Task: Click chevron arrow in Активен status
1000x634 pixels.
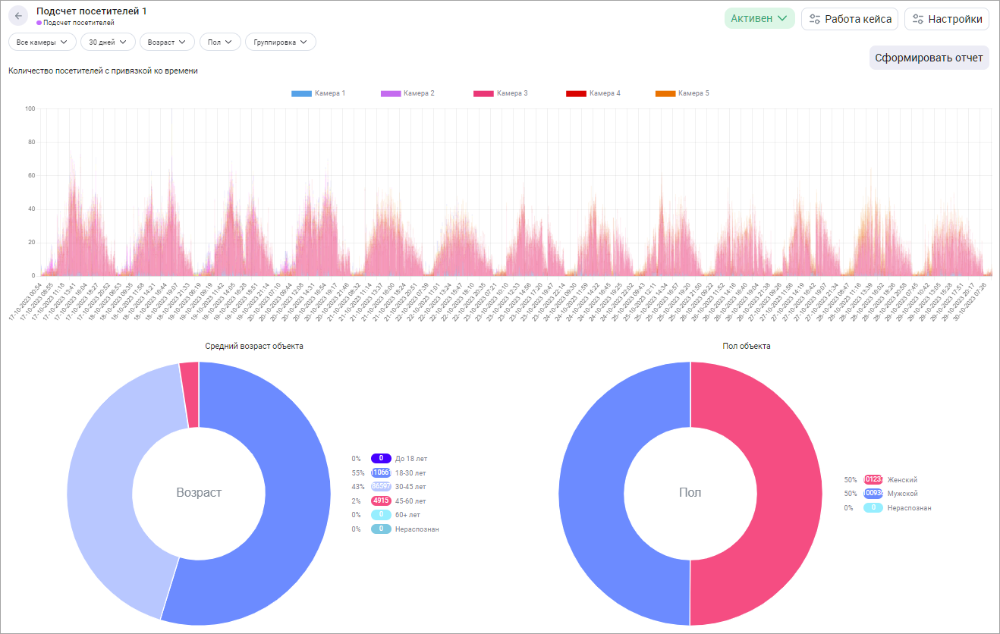Action: [x=782, y=19]
